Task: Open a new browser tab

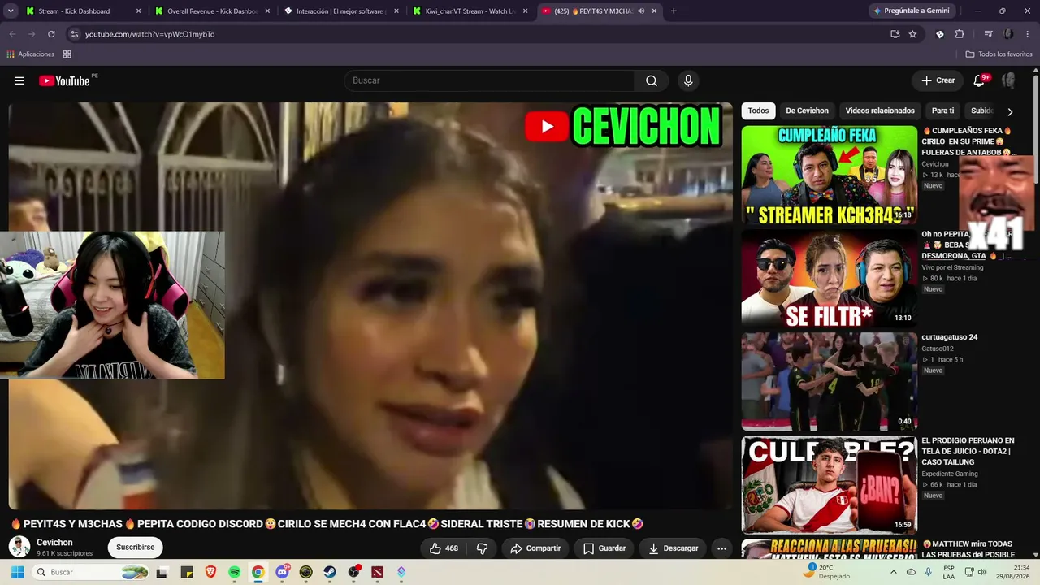Action: click(x=674, y=11)
